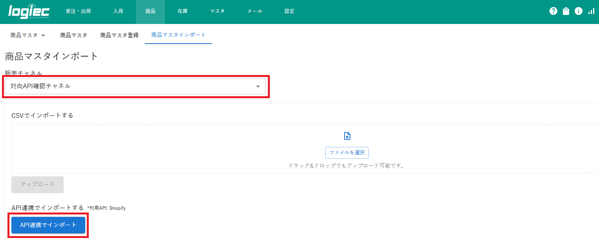This screenshot has width=599, height=240.
Task: Open the signal bars statistics icon
Action: coord(591,11)
